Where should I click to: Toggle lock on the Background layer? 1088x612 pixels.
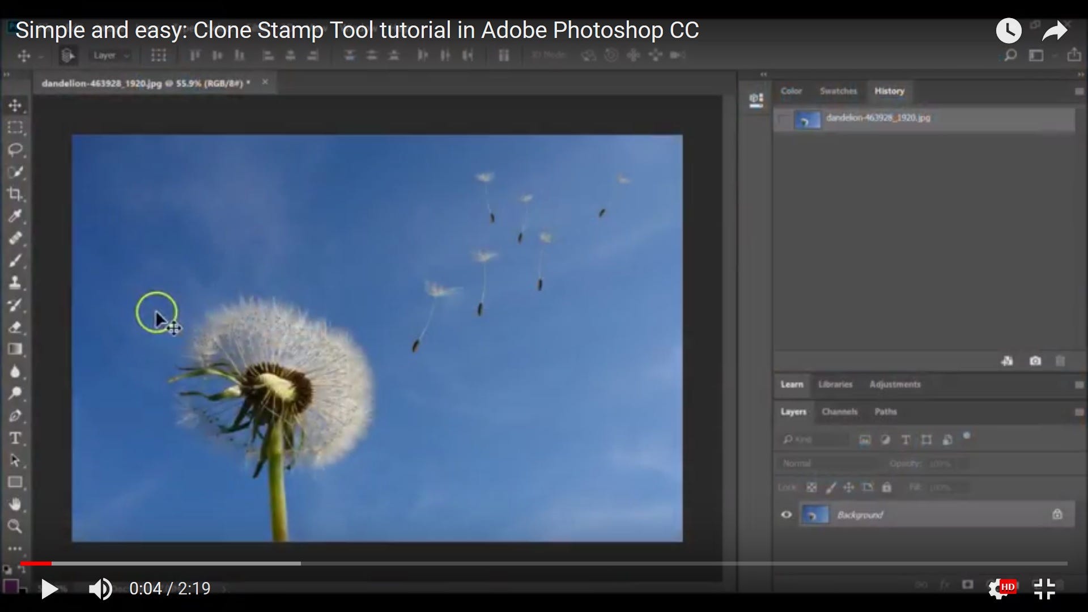[1057, 515]
